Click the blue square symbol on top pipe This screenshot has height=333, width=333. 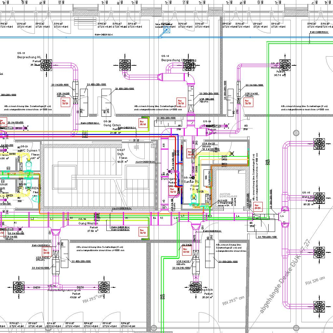pos(166,31)
